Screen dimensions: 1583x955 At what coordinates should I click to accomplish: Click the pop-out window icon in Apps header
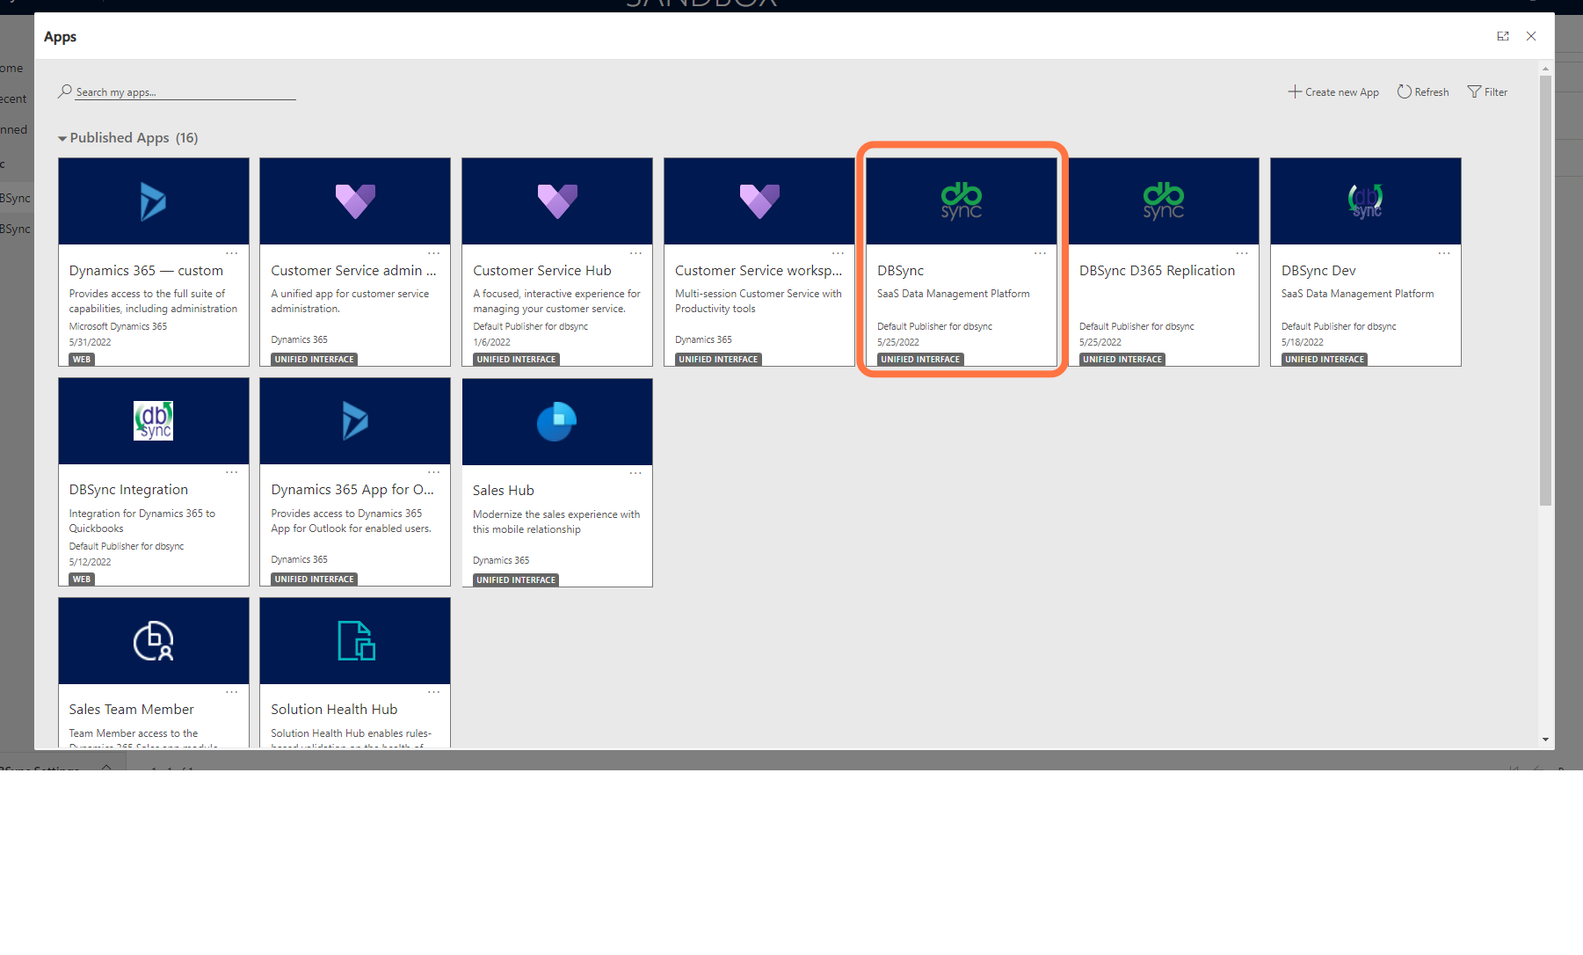(1503, 36)
